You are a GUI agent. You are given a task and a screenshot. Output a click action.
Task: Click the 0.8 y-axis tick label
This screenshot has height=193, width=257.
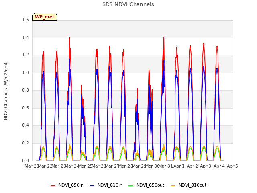point(25,90)
